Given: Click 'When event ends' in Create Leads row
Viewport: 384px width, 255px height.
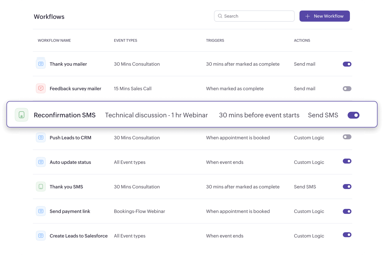Looking at the screenshot, I should coord(225,236).
